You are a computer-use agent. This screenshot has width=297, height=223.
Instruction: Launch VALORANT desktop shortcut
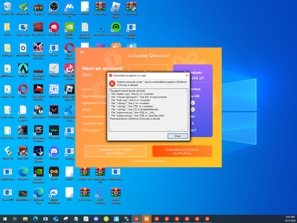click(54, 111)
